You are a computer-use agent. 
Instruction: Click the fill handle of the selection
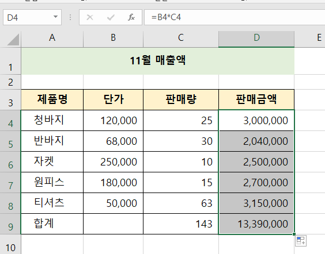[x=294, y=234]
